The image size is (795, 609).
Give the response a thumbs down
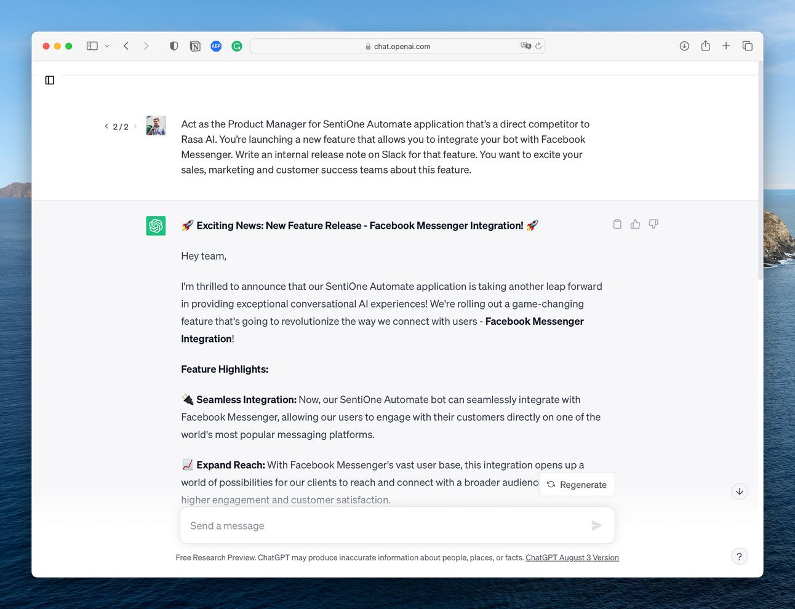[x=653, y=225]
